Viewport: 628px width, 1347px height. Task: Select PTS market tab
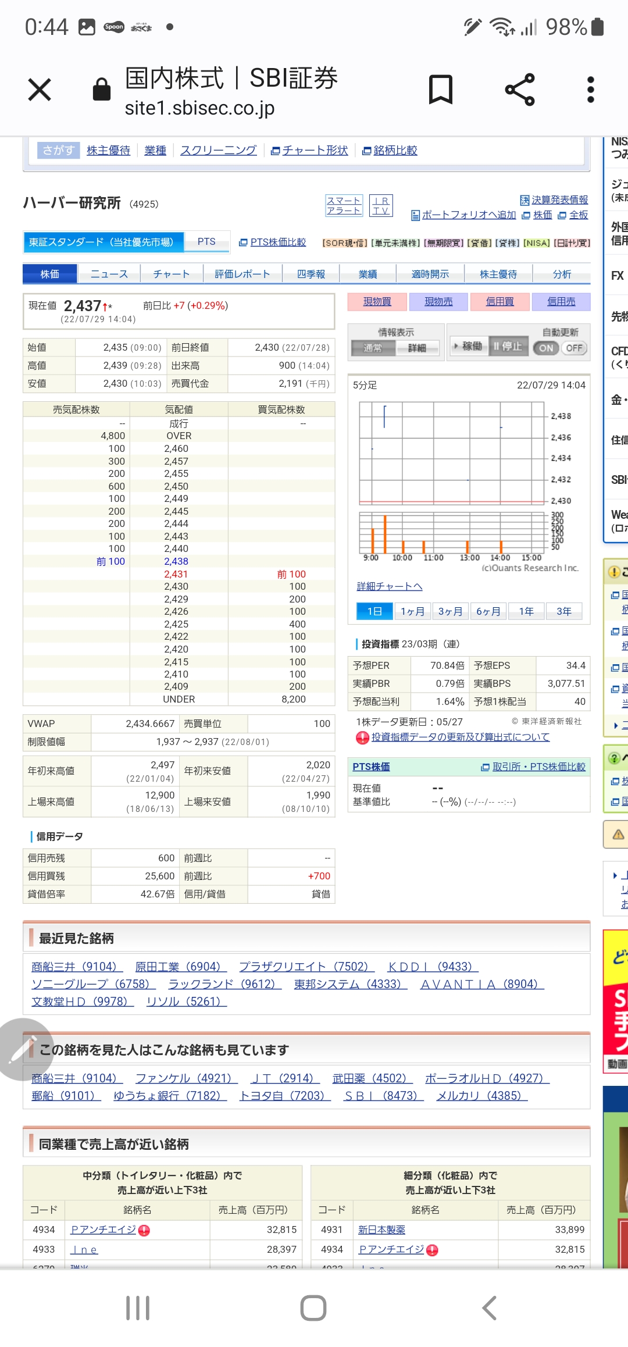(206, 241)
